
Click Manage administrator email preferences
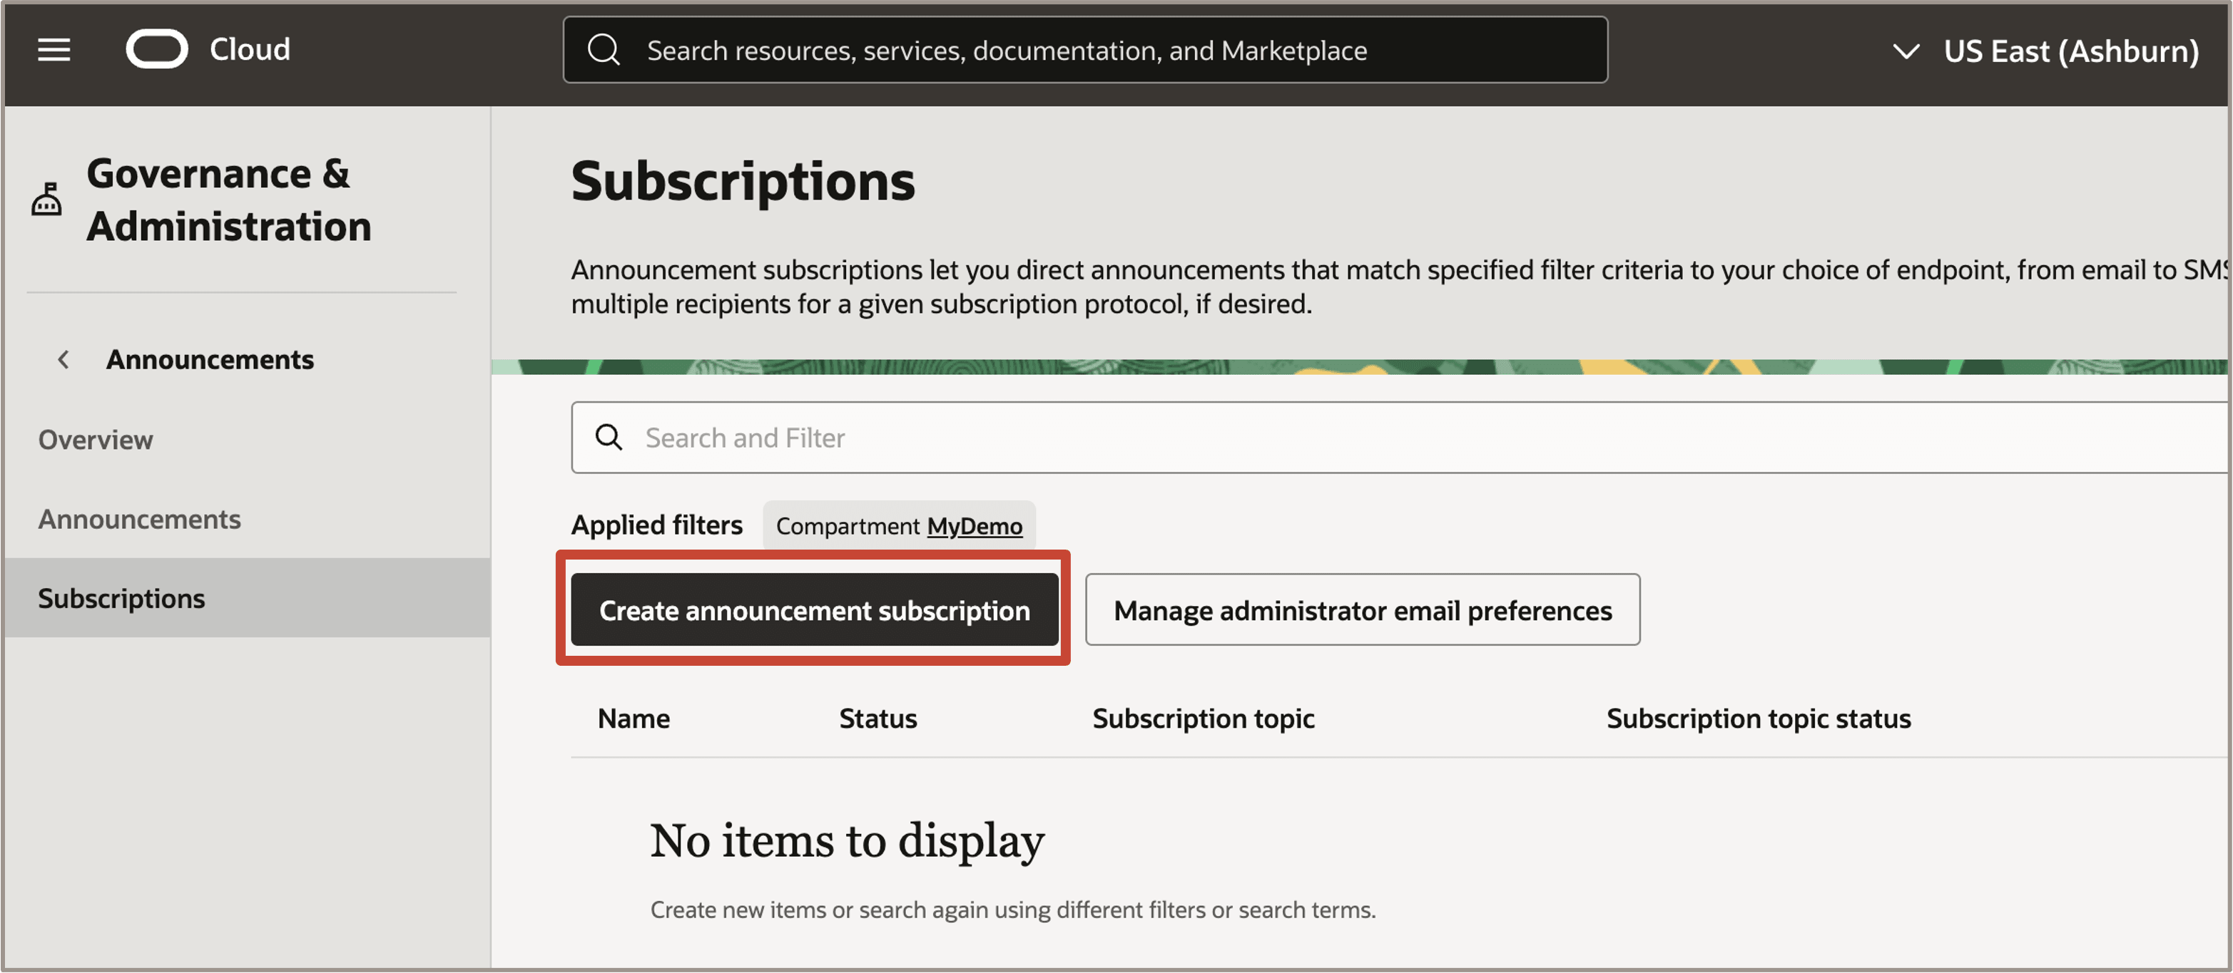(1363, 610)
